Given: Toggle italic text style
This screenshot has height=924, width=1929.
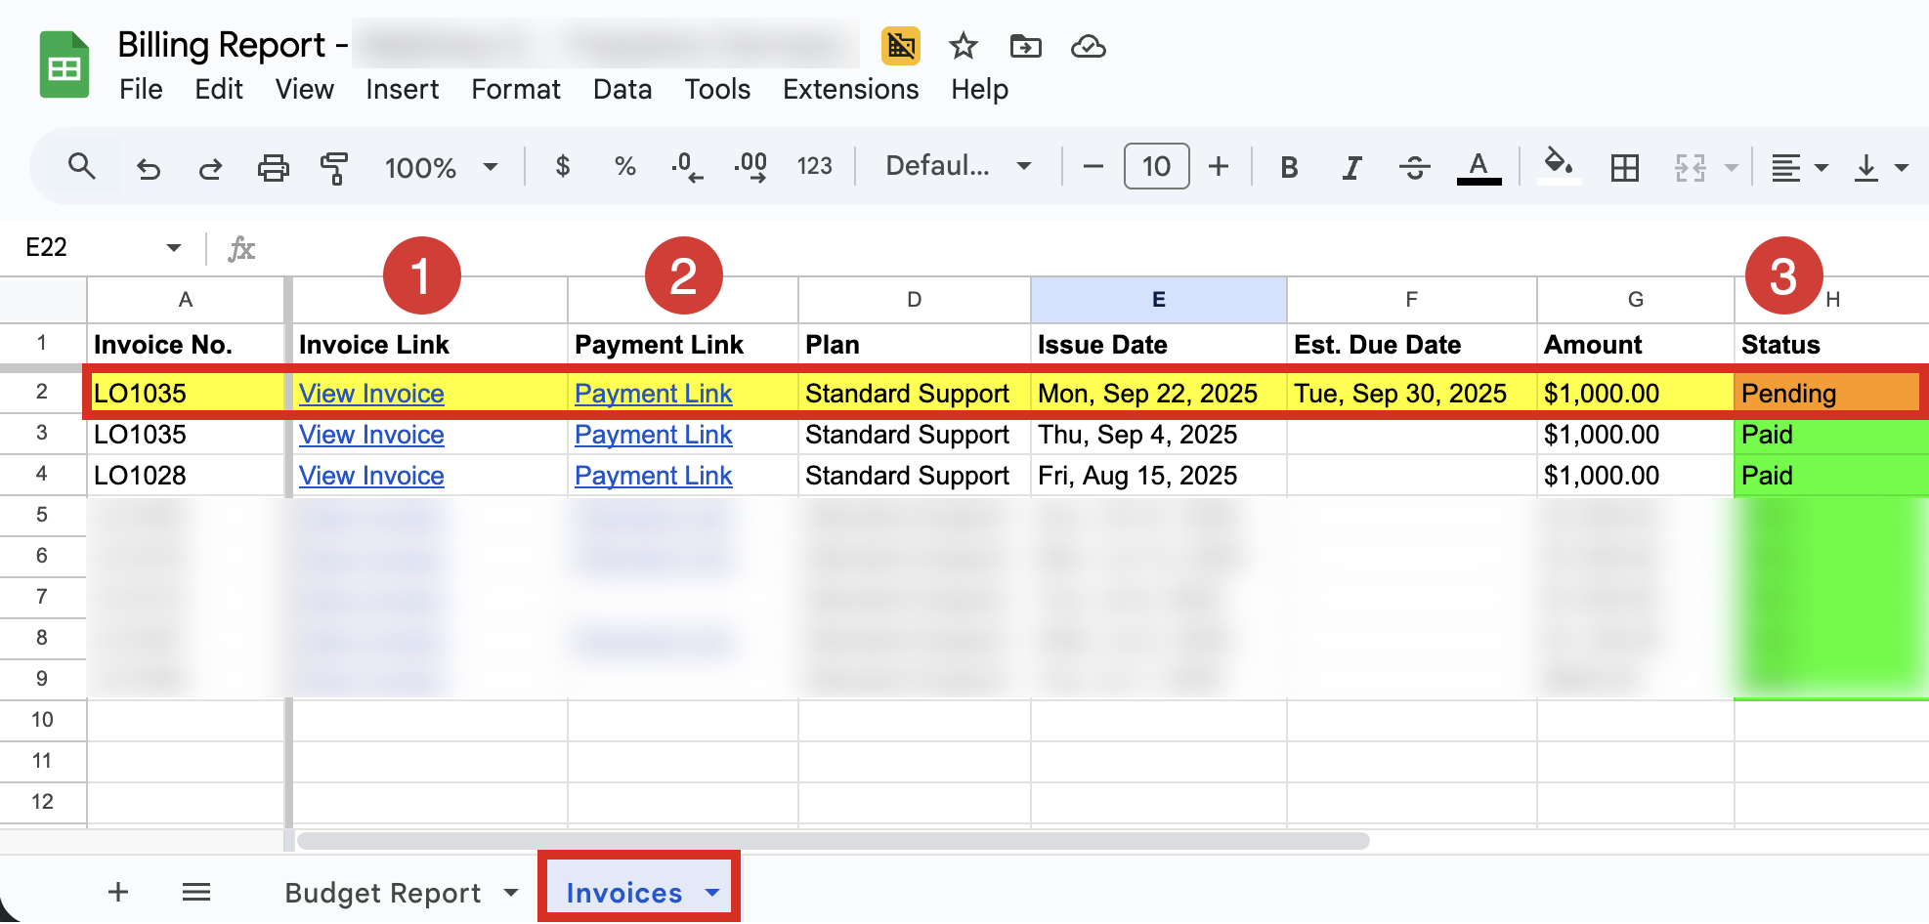Looking at the screenshot, I should pyautogui.click(x=1351, y=168).
